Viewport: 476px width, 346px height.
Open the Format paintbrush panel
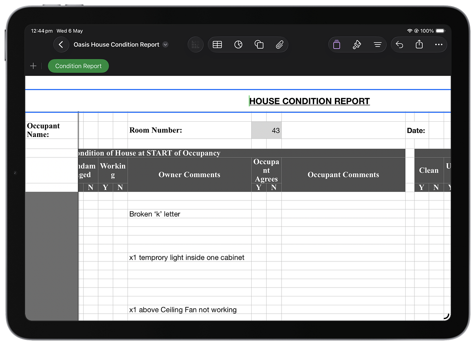[357, 45]
